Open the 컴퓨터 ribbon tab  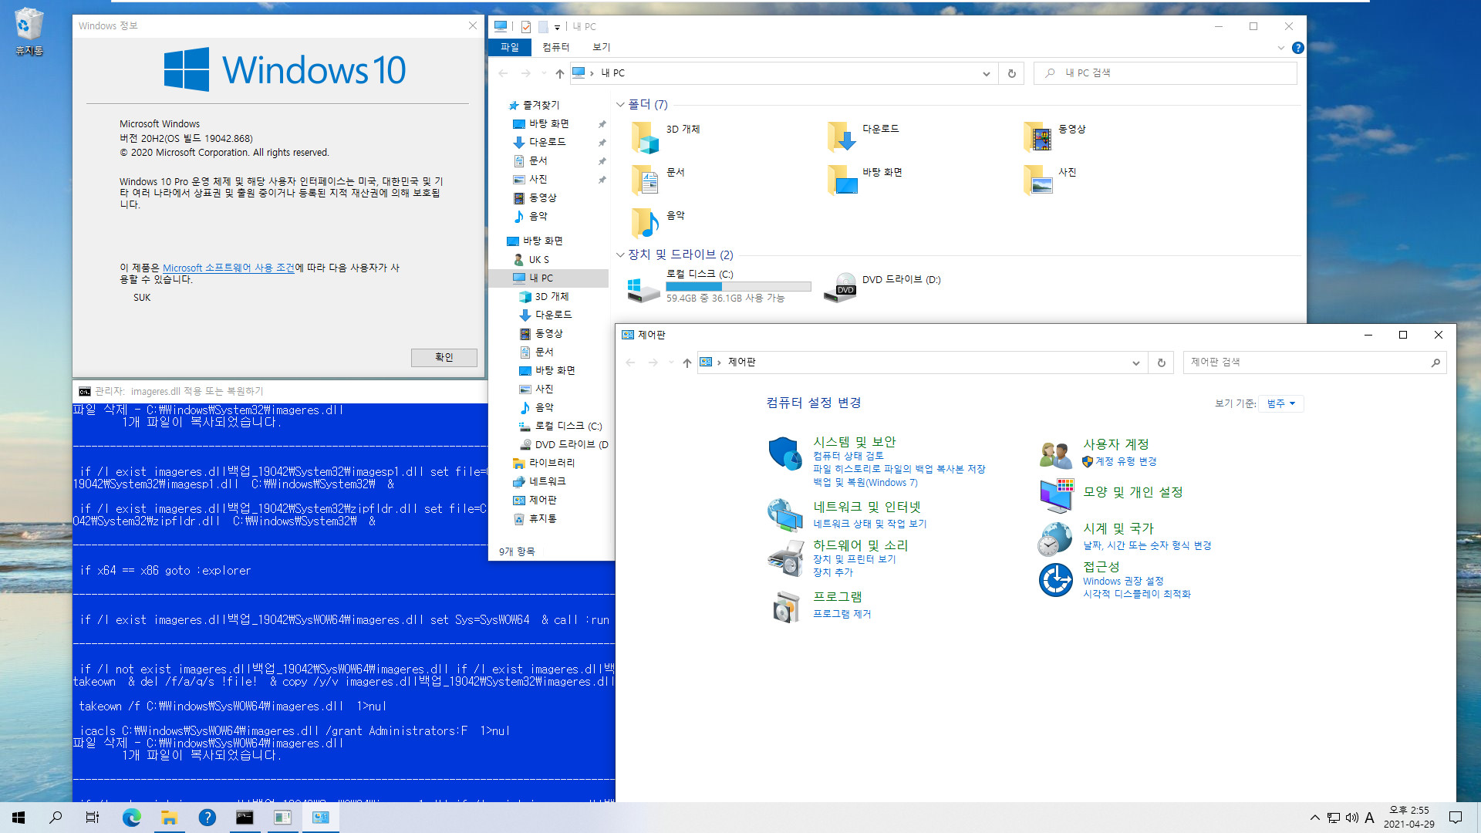[x=555, y=47]
